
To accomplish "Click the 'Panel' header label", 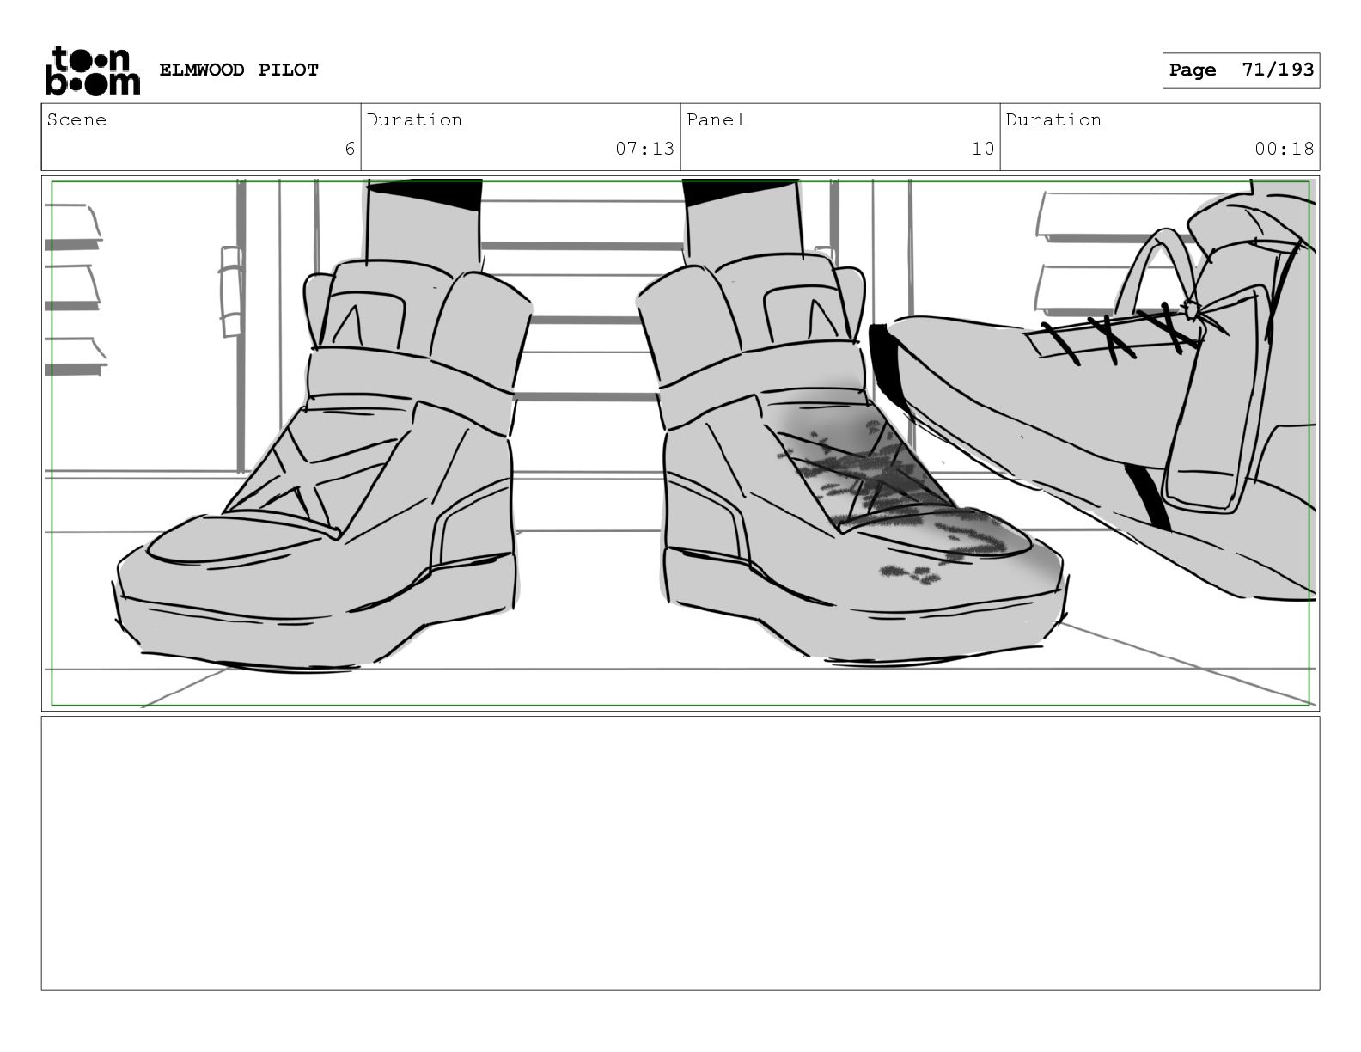I will (x=716, y=119).
